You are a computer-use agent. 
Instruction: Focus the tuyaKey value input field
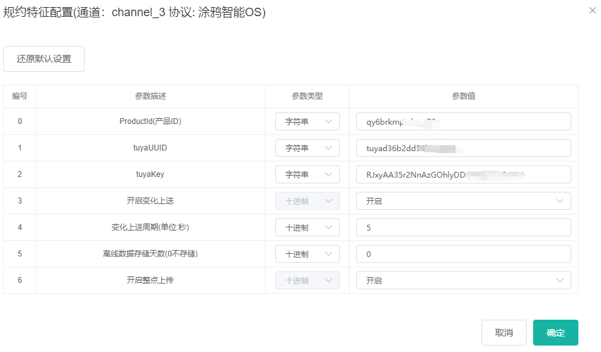tap(463, 174)
